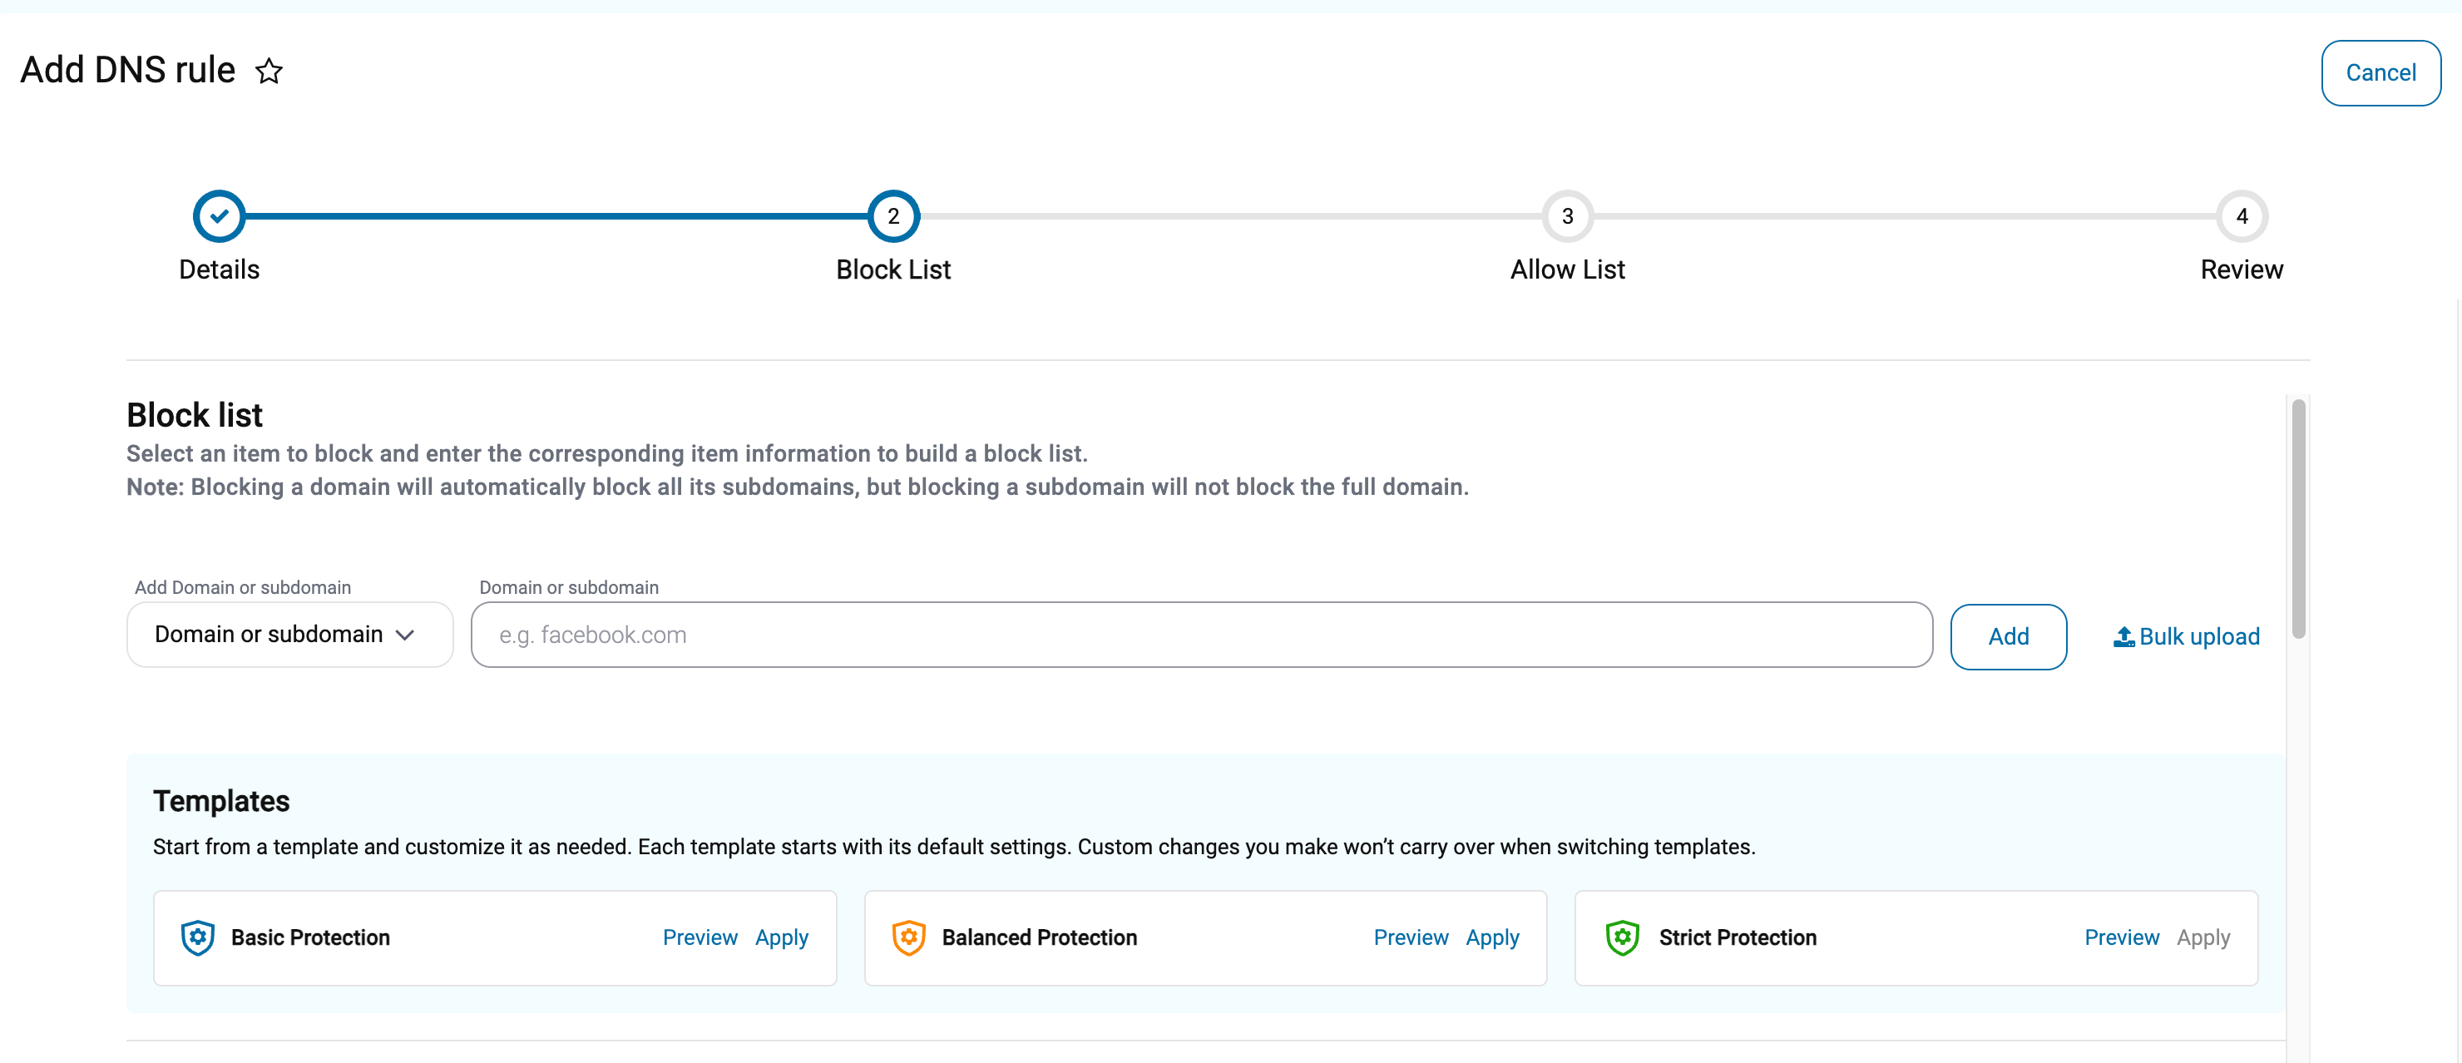Screen dimensions: 2462x1063
Task: Open the Domain or subdomain dropdown
Action: tap(289, 635)
